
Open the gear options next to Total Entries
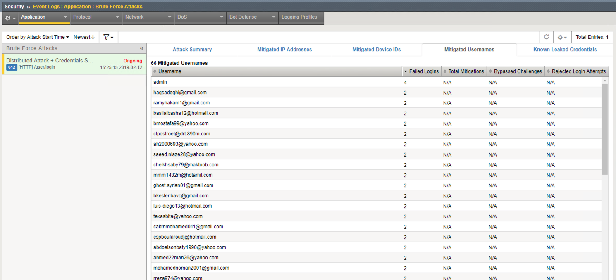pyautogui.click(x=562, y=37)
